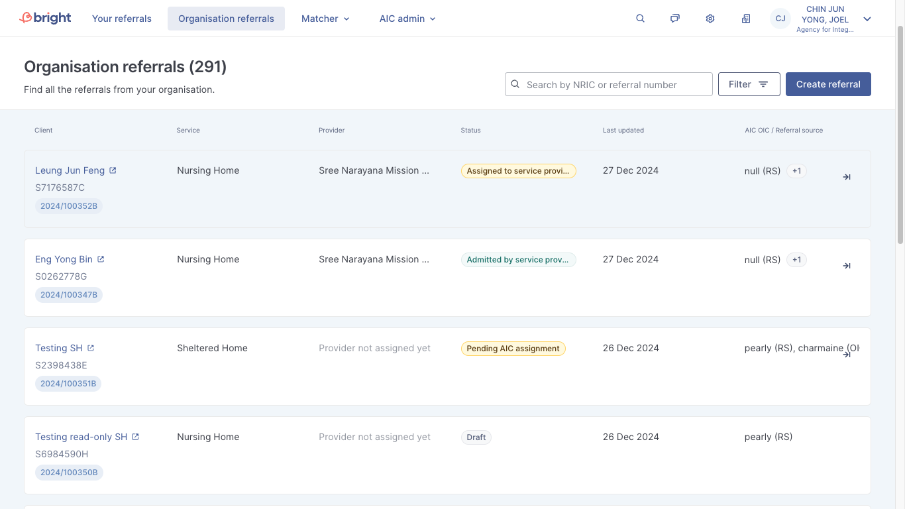This screenshot has height=509, width=905.
Task: Click referral number 2024/100347B
Action: pyautogui.click(x=69, y=295)
